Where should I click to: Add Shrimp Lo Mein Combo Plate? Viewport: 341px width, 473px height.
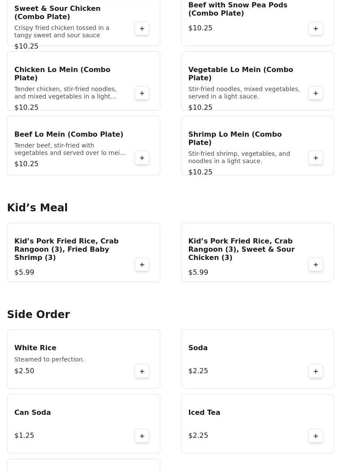(x=316, y=158)
